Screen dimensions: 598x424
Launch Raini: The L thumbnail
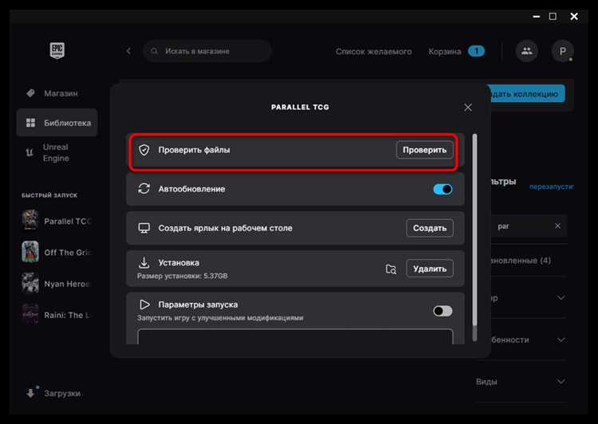pyautogui.click(x=30, y=314)
